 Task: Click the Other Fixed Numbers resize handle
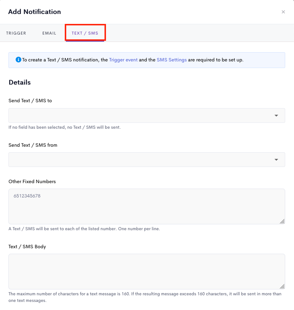[282, 221]
